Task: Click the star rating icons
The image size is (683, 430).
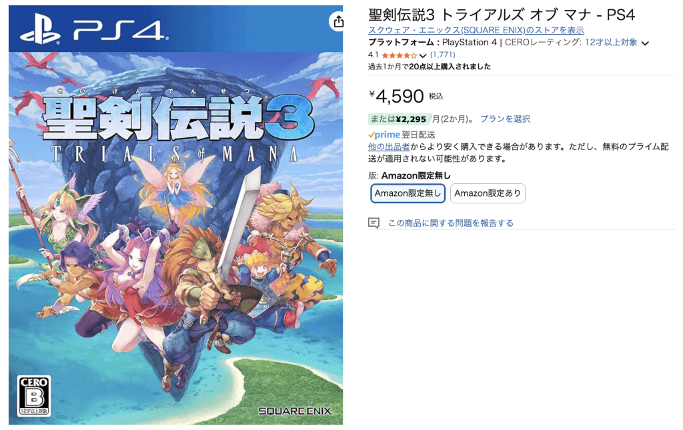Action: [400, 55]
